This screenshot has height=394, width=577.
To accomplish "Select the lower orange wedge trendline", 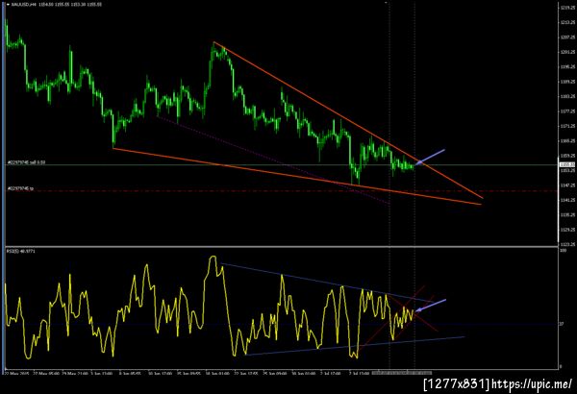I will tap(297, 176).
